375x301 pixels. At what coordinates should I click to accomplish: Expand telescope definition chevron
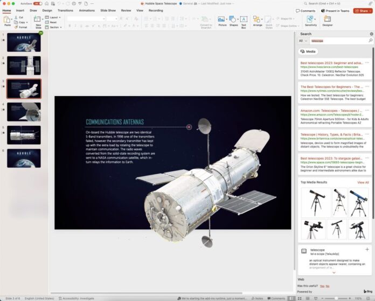coord(334,272)
